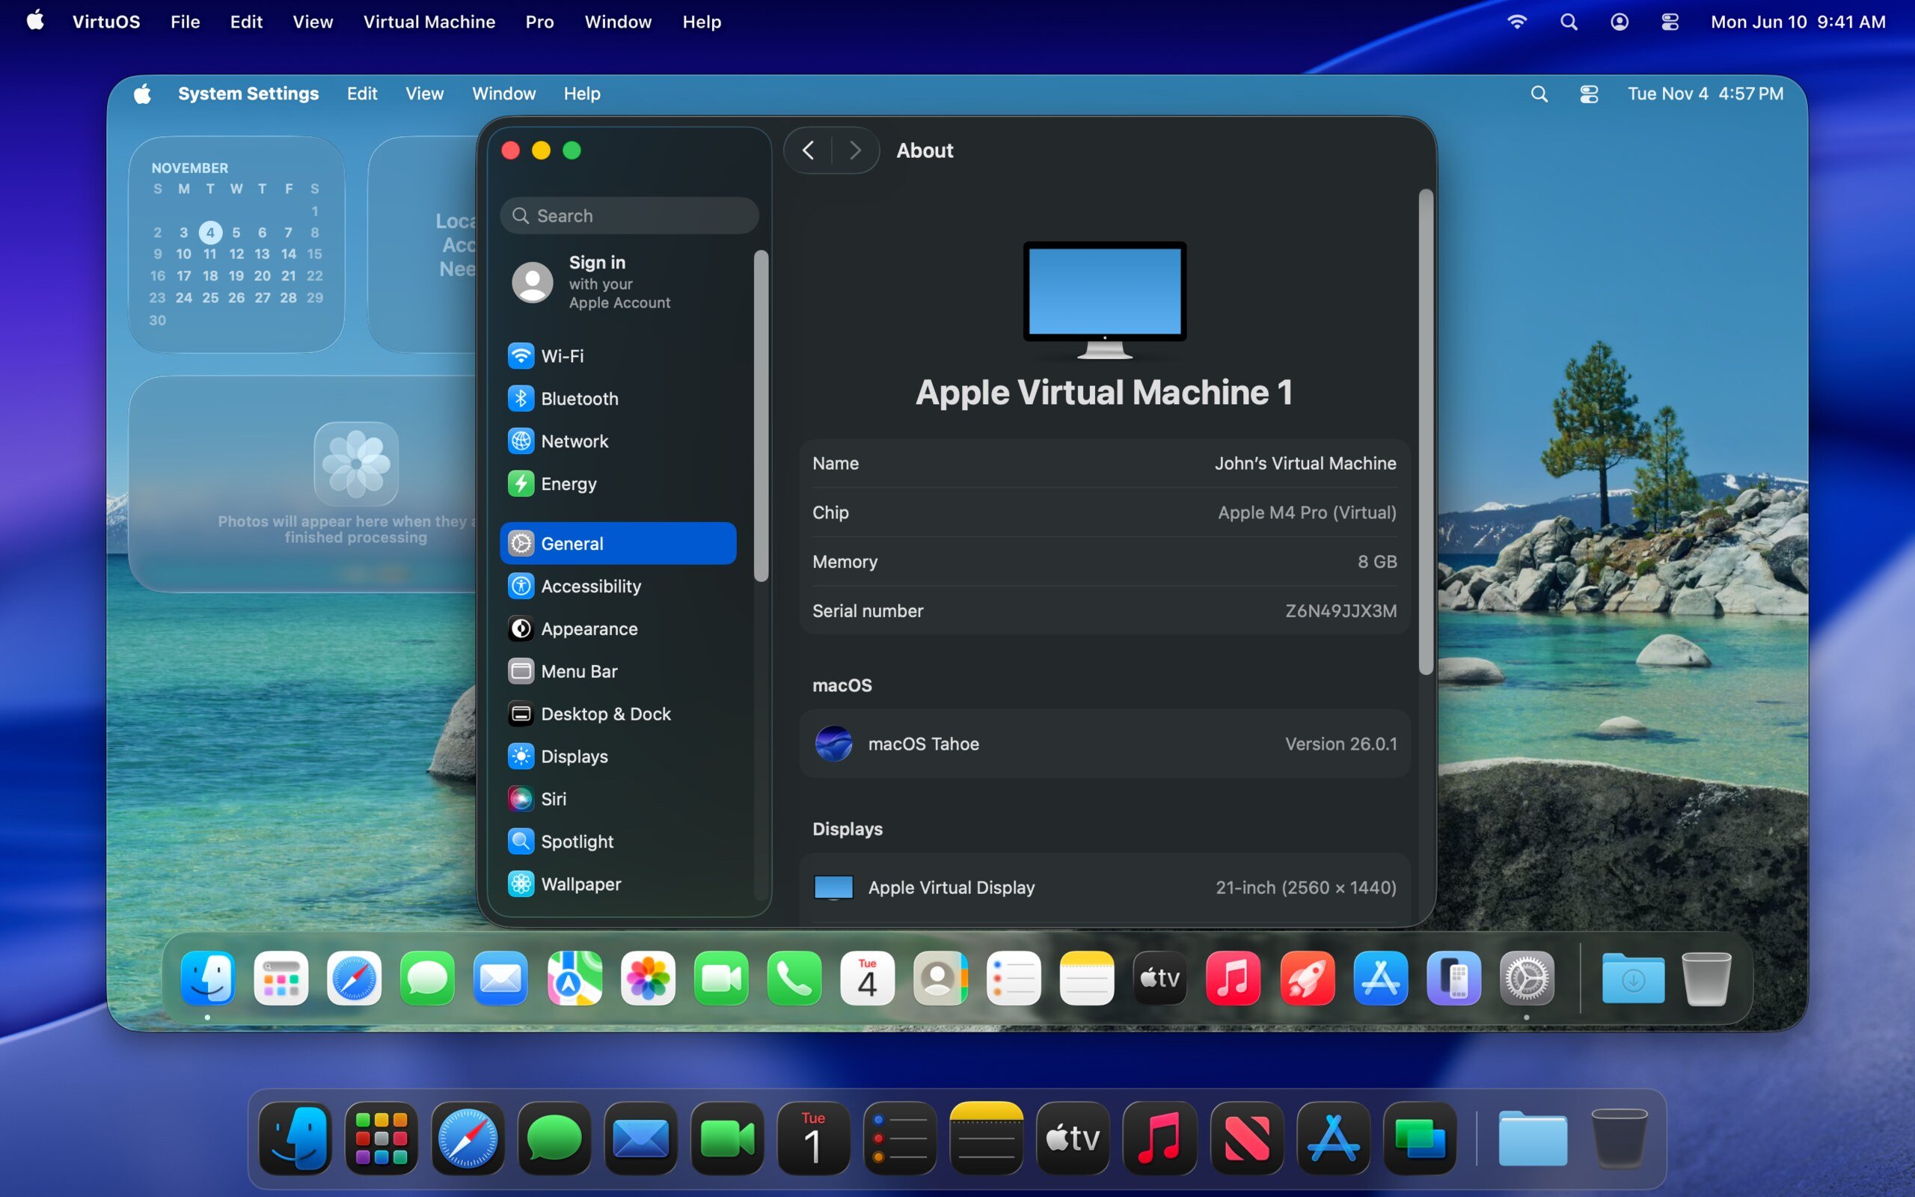
Task: Open the guest Apple menu
Action: (x=142, y=94)
